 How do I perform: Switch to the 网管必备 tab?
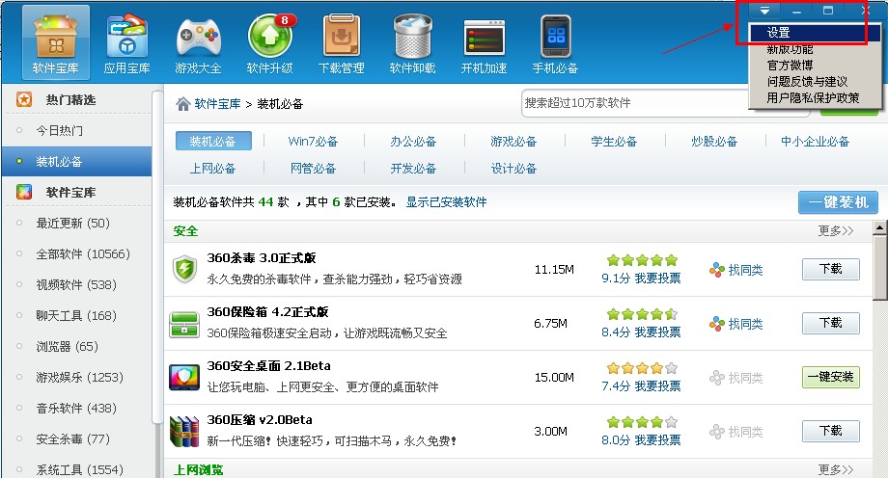[x=313, y=169]
